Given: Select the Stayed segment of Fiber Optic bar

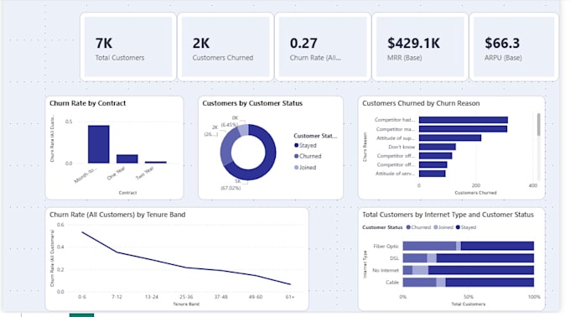Looking at the screenshot, I should (x=497, y=246).
